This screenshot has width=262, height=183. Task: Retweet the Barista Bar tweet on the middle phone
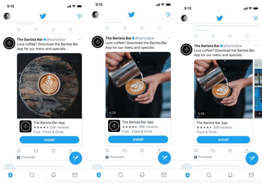(x=125, y=150)
